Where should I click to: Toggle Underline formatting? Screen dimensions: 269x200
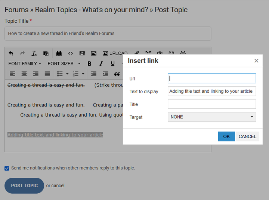point(112,64)
